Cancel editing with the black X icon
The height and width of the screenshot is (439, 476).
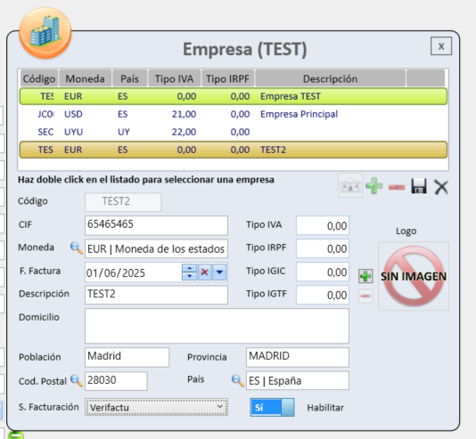[441, 187]
